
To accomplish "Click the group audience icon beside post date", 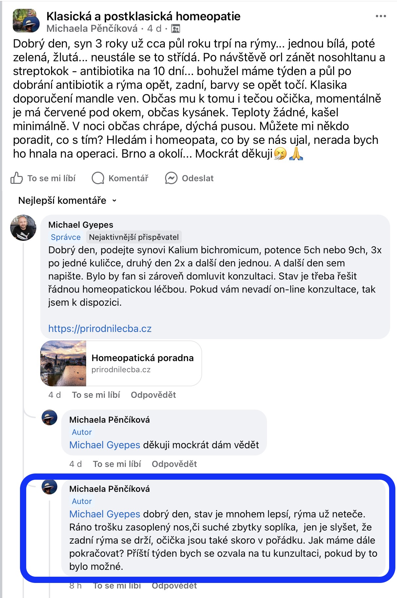I will pyautogui.click(x=176, y=29).
